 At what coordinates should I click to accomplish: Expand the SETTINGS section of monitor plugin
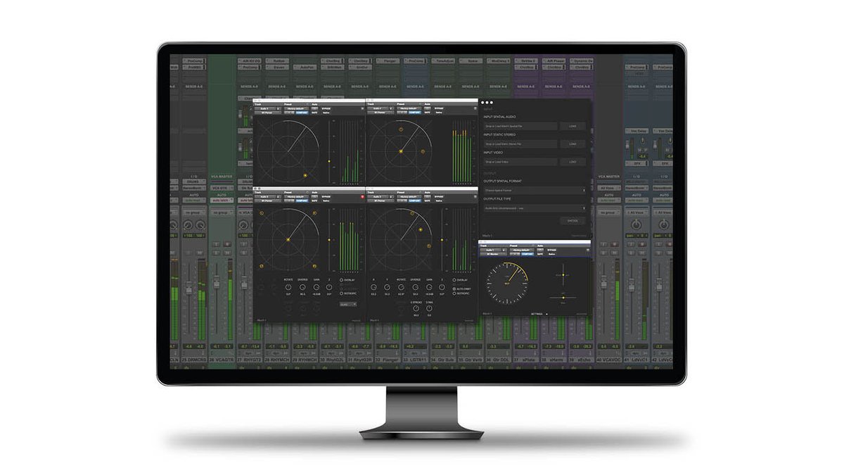click(539, 314)
